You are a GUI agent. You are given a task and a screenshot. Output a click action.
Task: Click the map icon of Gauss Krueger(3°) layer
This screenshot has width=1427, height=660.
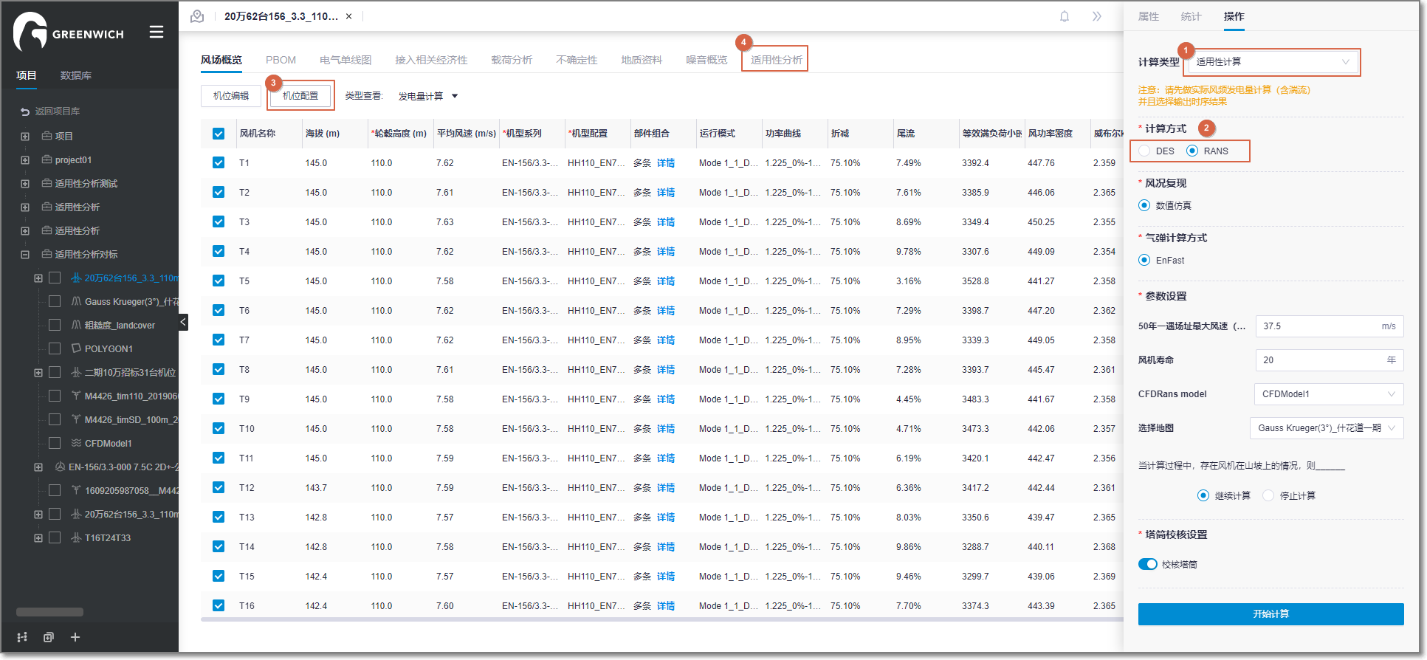click(76, 302)
